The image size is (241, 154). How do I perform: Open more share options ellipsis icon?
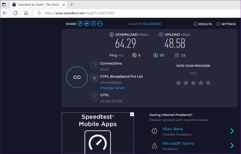coord(100,24)
